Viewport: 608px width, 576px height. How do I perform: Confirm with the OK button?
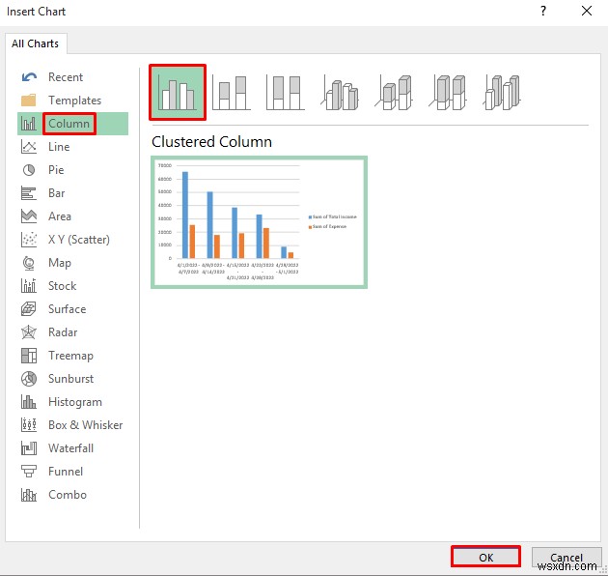click(485, 557)
